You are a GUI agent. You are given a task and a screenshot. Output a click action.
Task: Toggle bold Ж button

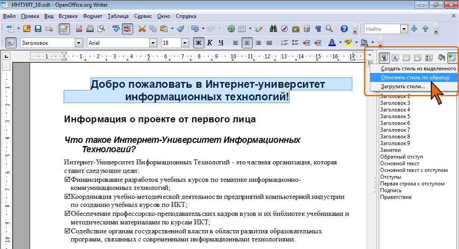point(199,43)
